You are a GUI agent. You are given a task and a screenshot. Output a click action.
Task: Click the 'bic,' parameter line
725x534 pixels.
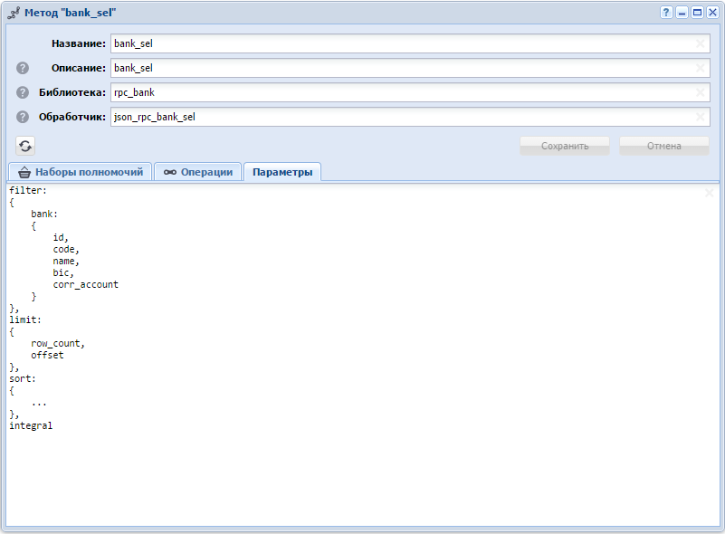coord(63,272)
